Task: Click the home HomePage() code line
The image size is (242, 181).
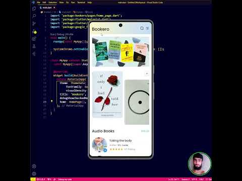Action: coord(73,102)
